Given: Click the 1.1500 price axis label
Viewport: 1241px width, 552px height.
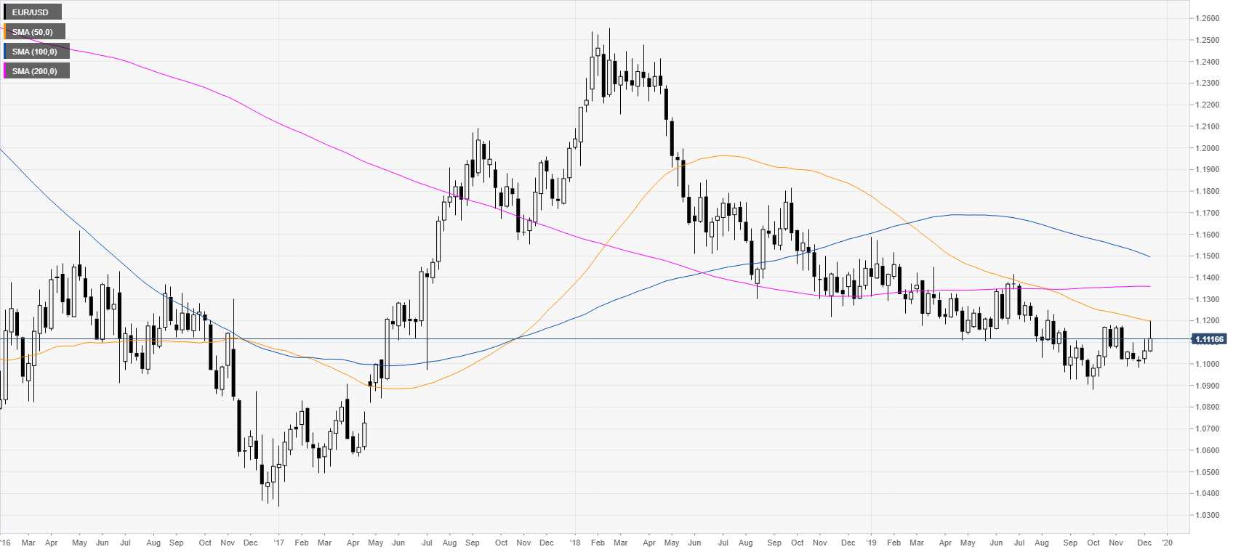Looking at the screenshot, I should 1207,256.
